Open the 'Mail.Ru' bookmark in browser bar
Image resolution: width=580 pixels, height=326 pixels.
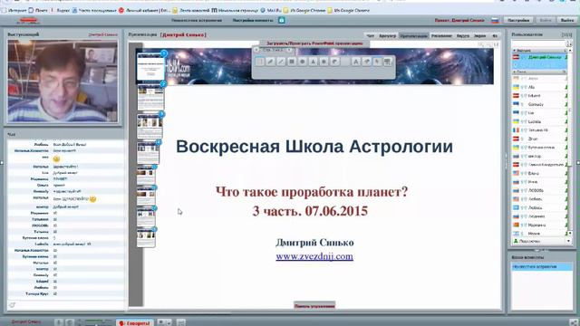pos(271,10)
